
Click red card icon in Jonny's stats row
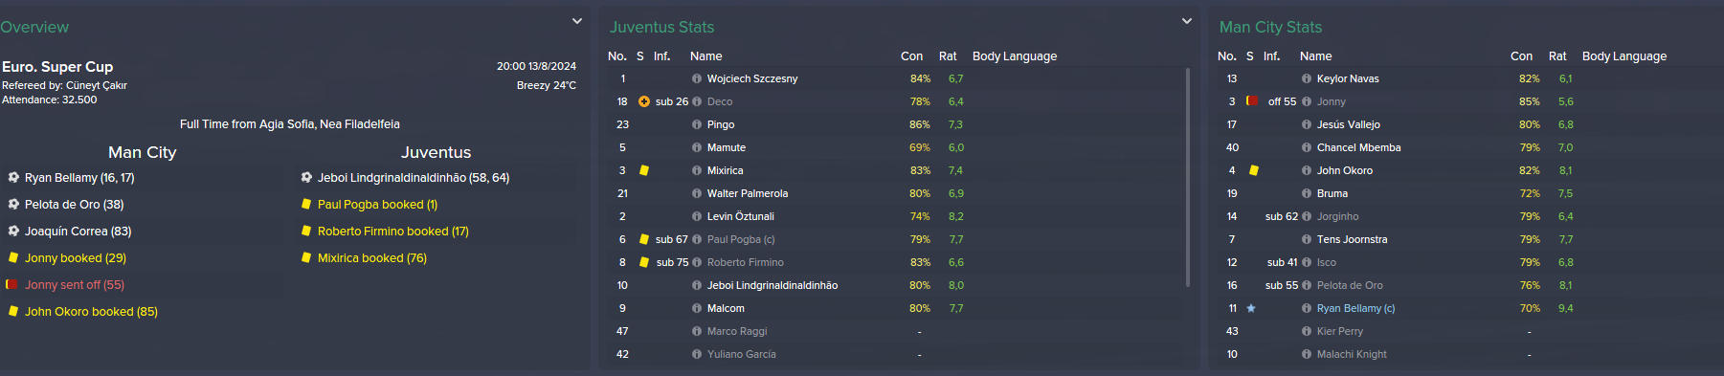[1252, 100]
